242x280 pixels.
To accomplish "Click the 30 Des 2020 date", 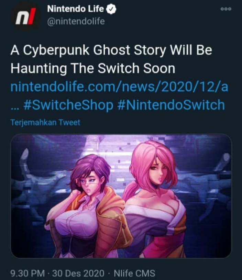I will 78,273.
